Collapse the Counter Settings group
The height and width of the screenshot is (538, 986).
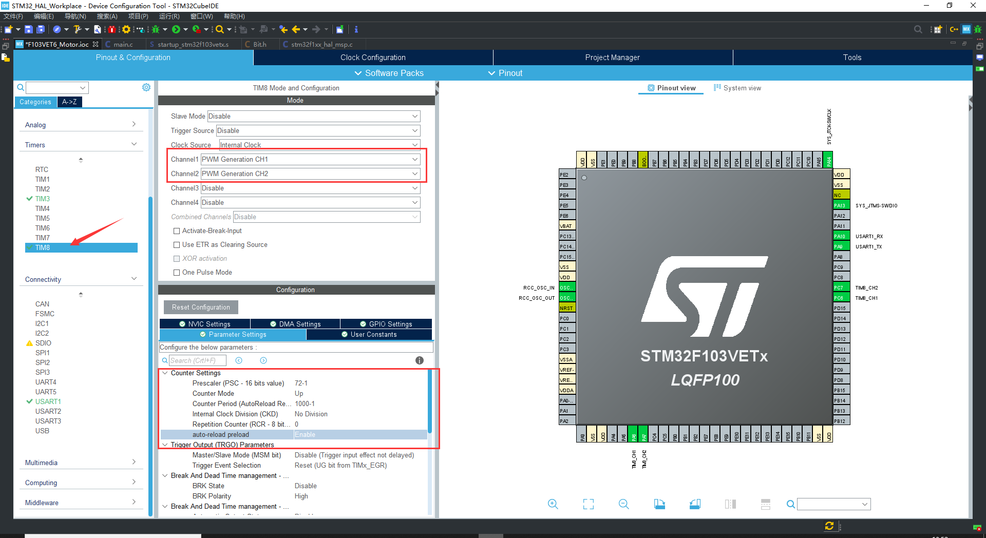165,373
